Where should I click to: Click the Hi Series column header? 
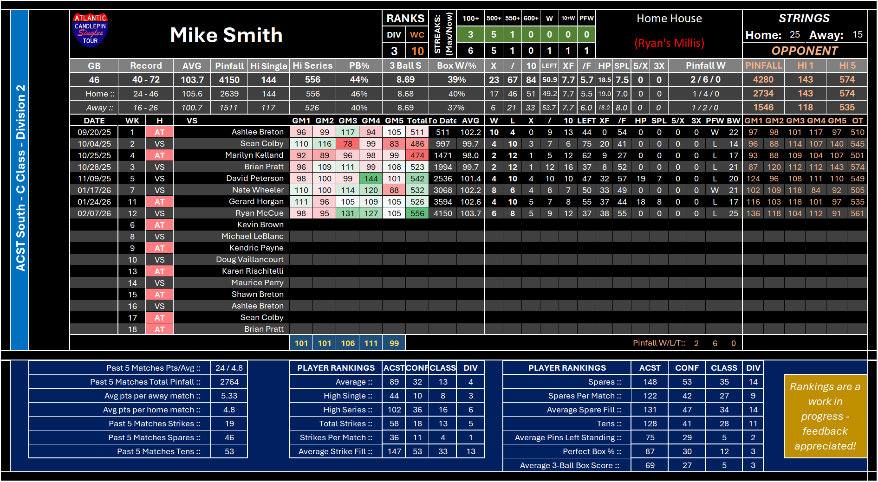[312, 66]
